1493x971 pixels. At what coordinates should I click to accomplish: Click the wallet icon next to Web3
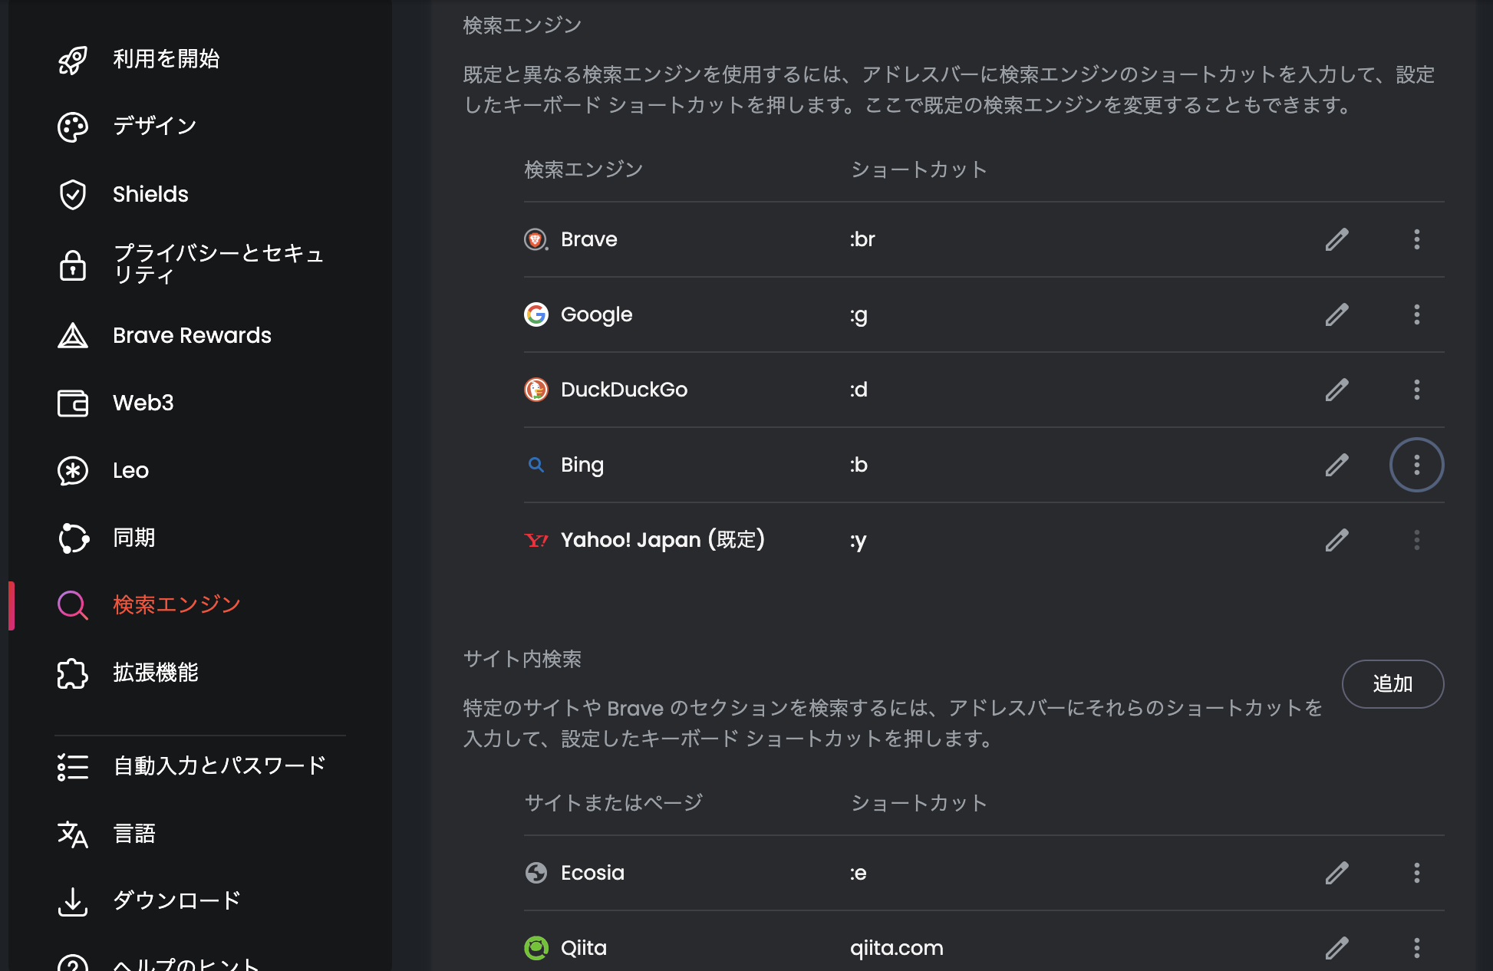[x=73, y=403]
